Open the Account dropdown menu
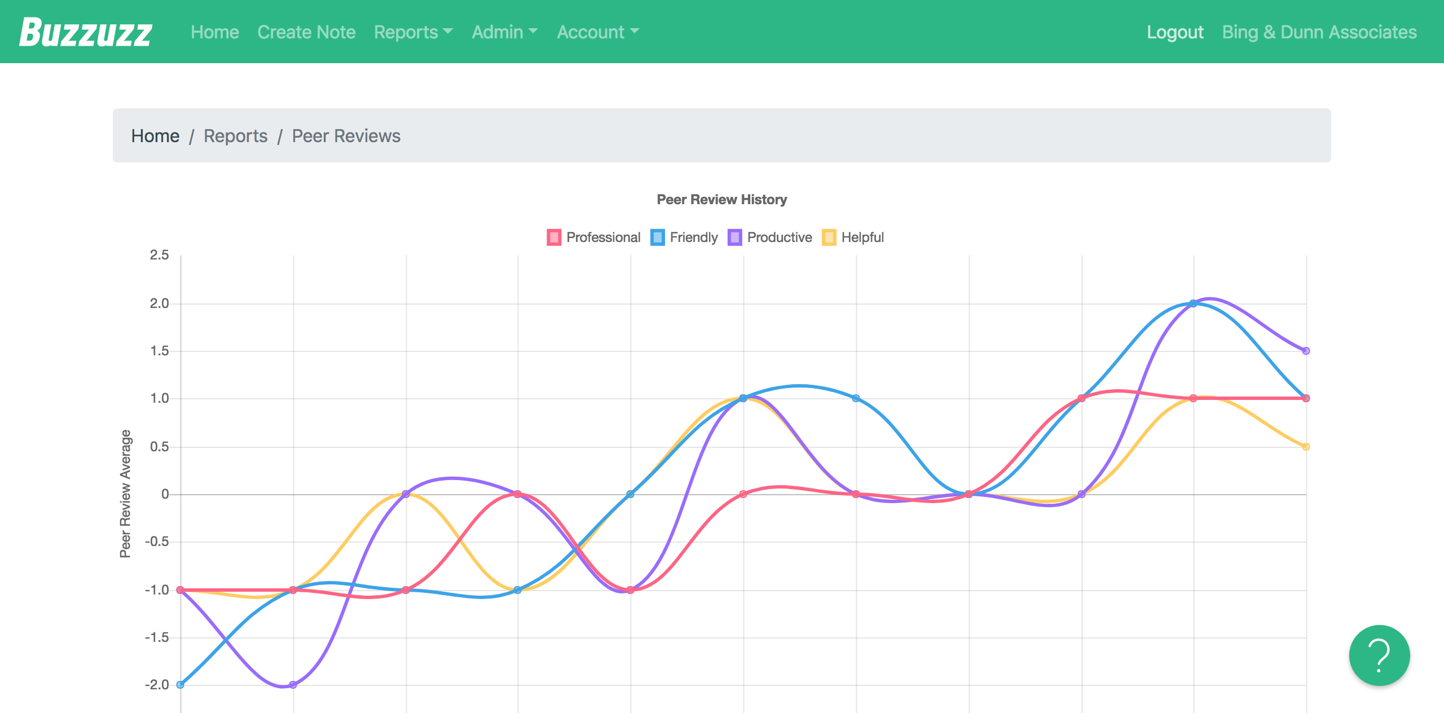The height and width of the screenshot is (713, 1444). (x=598, y=32)
